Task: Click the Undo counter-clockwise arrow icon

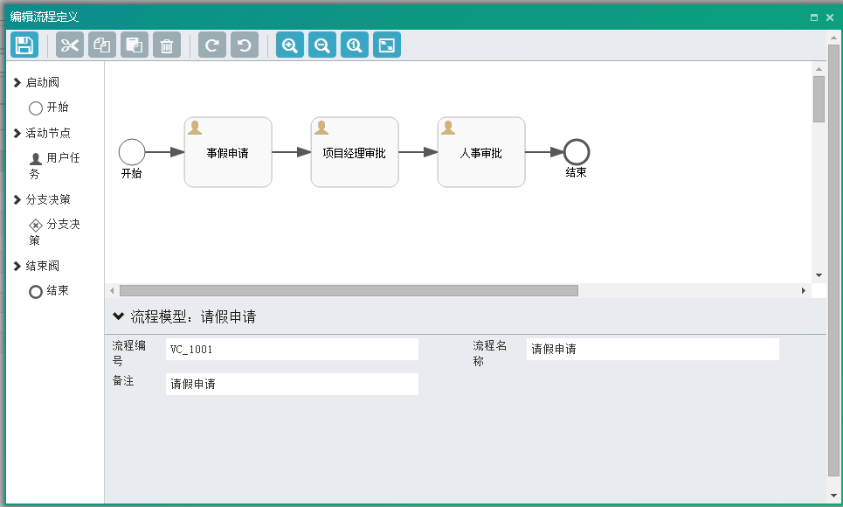Action: pyautogui.click(x=245, y=45)
